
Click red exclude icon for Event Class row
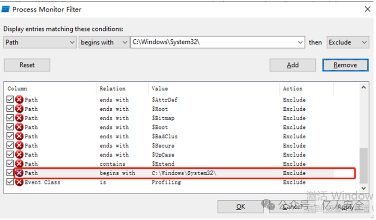[19, 182]
